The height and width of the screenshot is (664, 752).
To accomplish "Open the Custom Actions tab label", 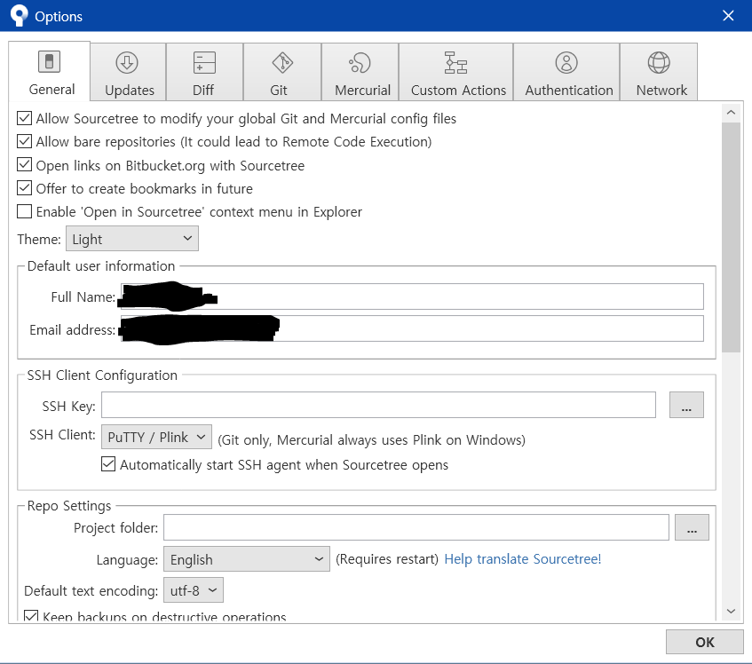I will click(458, 91).
